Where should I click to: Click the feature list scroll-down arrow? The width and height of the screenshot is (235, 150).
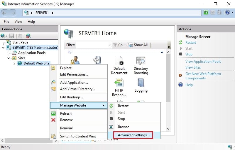pyautogui.click(x=168, y=129)
